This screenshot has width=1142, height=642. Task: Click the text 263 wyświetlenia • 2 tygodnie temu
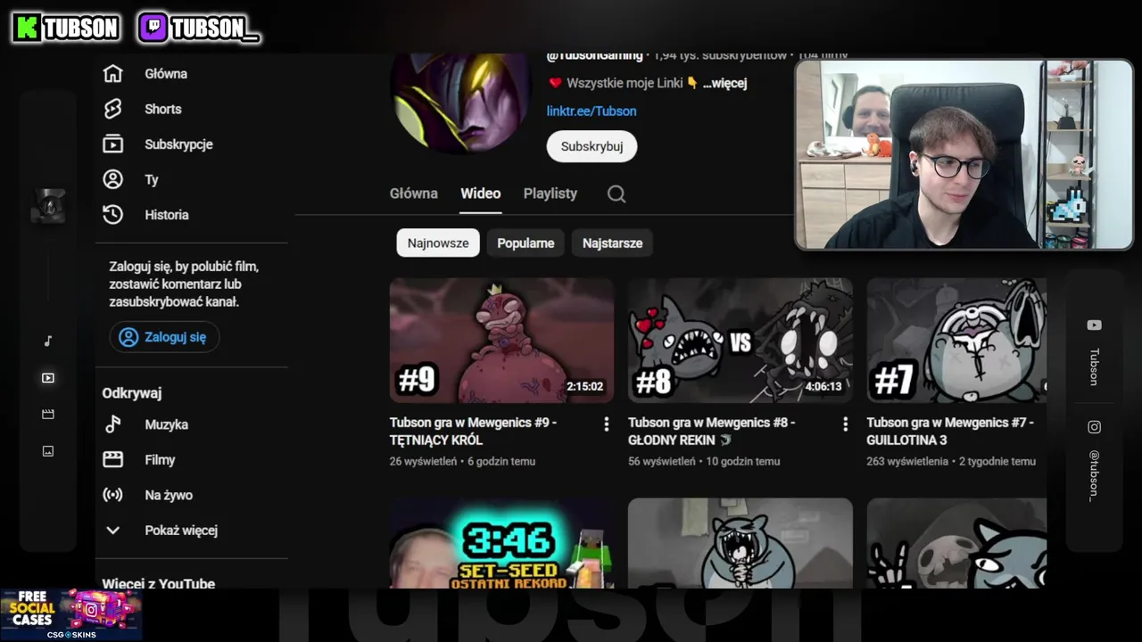951,461
